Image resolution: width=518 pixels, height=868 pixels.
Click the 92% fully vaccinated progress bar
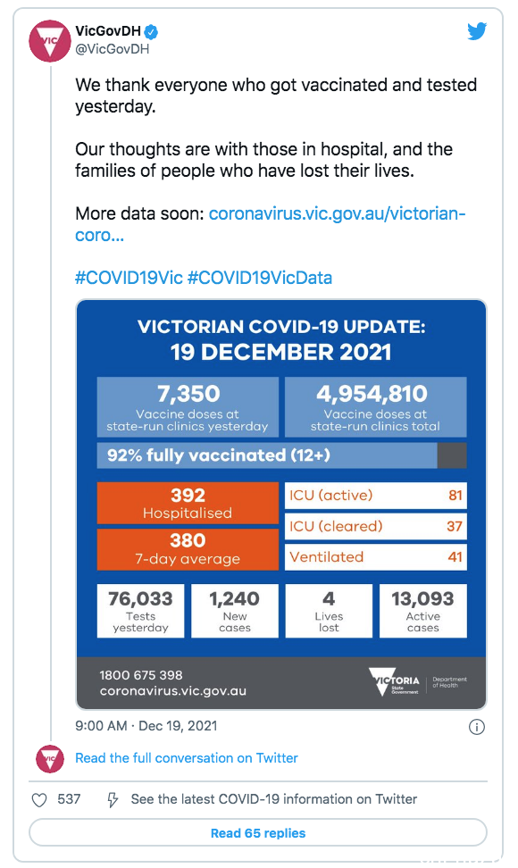click(281, 455)
